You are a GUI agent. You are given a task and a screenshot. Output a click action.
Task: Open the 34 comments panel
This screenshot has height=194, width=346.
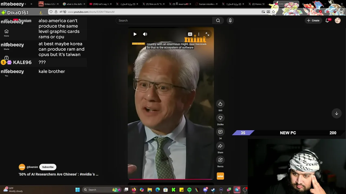220,132
